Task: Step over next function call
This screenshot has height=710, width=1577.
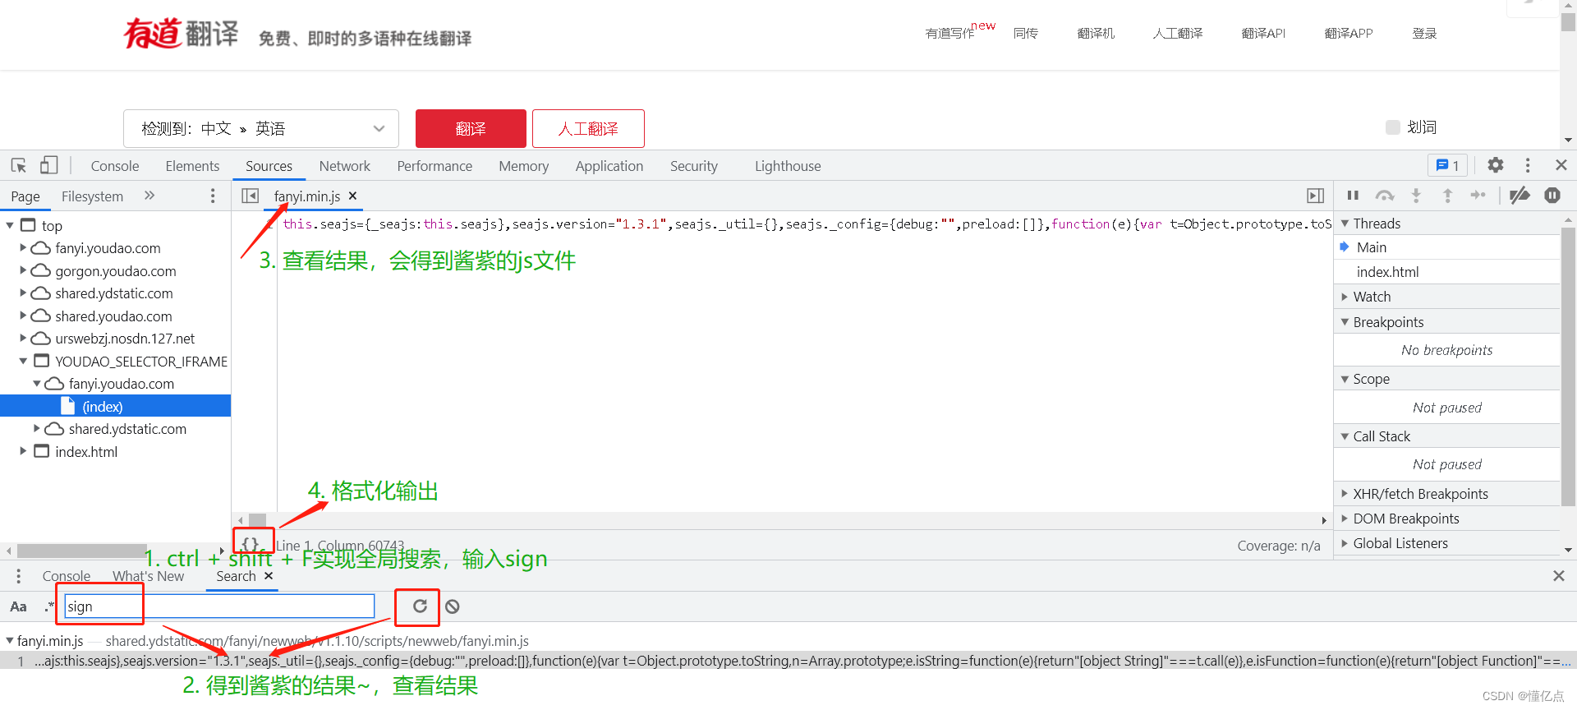Action: pos(1385,195)
